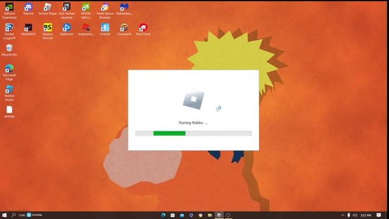Select the Banana Shooter desktop icon
Viewport: 389px width, 219px height.
pos(47,31)
